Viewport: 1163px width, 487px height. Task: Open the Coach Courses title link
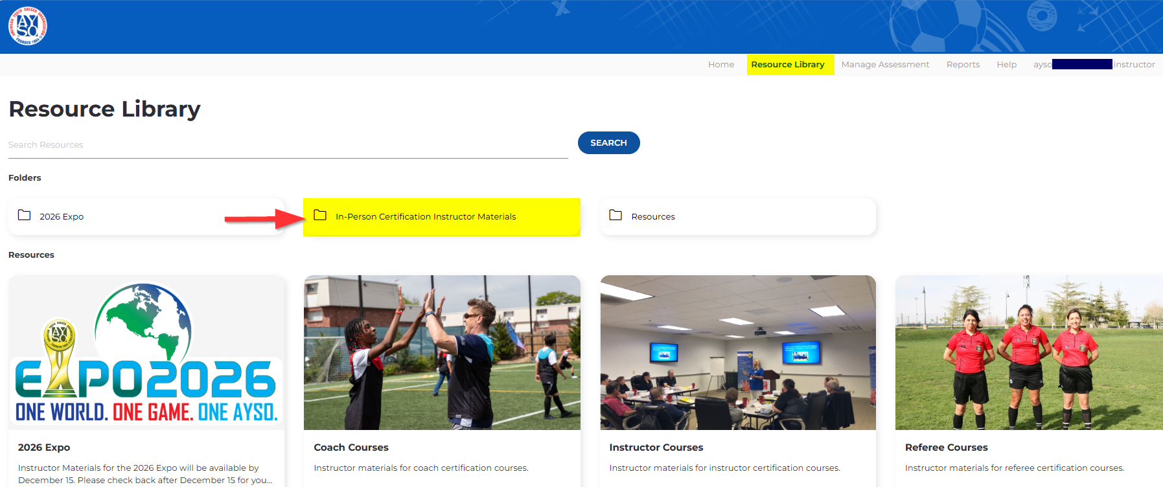pyautogui.click(x=351, y=447)
